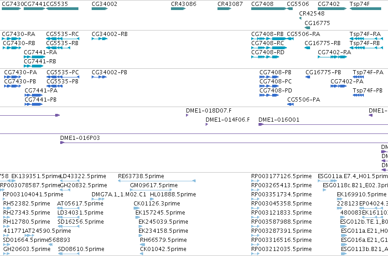388x256 pixels.
Task: Click protein Tsp74F-PA label
Action: pyautogui.click(x=368, y=72)
